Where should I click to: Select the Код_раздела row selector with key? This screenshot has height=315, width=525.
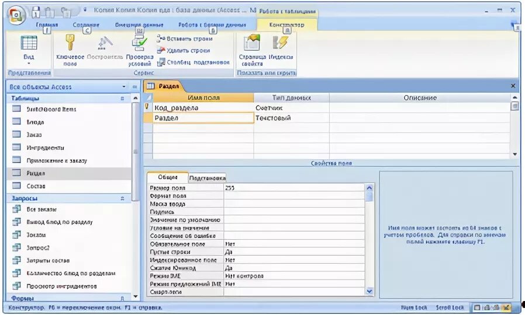[148, 107]
